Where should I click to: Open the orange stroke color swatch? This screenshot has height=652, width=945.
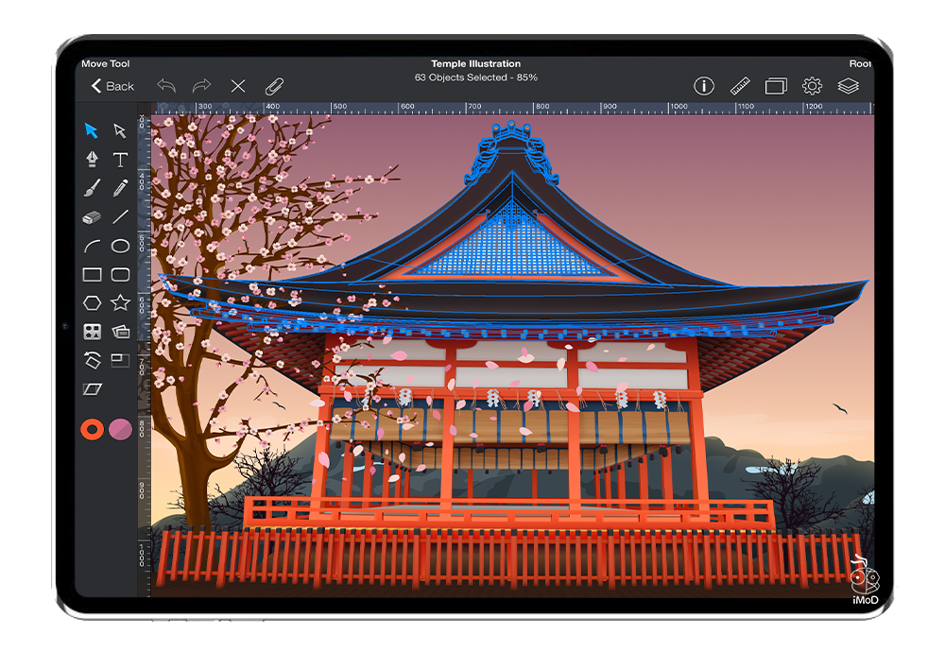92,430
